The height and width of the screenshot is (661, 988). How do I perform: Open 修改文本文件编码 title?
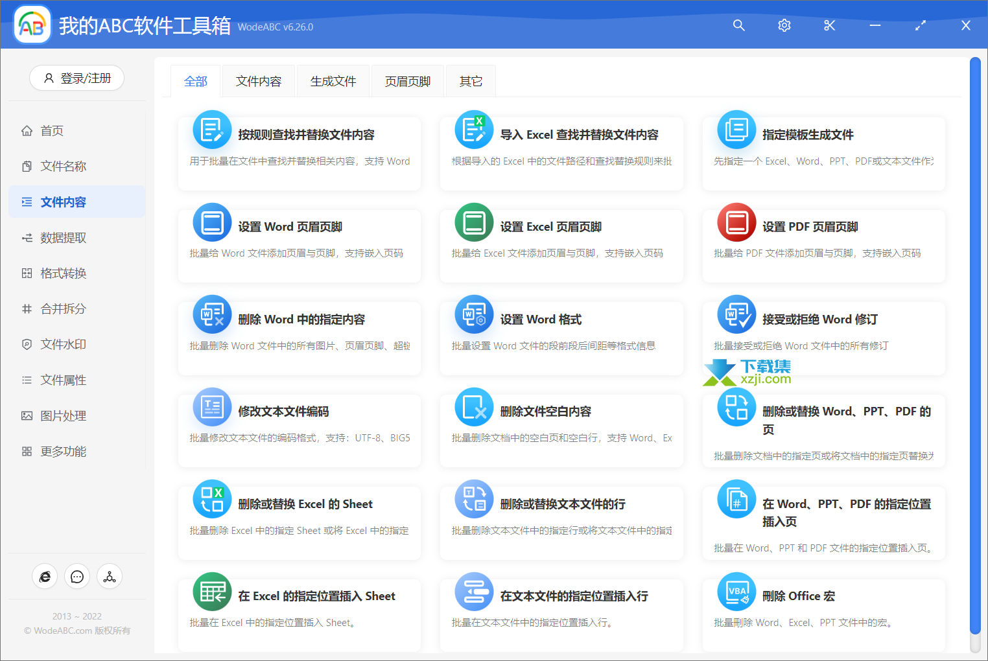click(283, 412)
